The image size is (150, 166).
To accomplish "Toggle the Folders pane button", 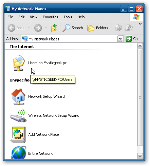I will coord(98,28).
